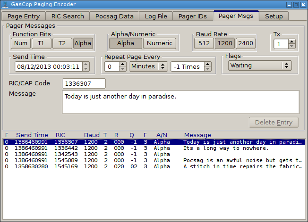Click the Tx number field
Image resolution: width=308 pixels, height=222 pixels.
[281, 44]
